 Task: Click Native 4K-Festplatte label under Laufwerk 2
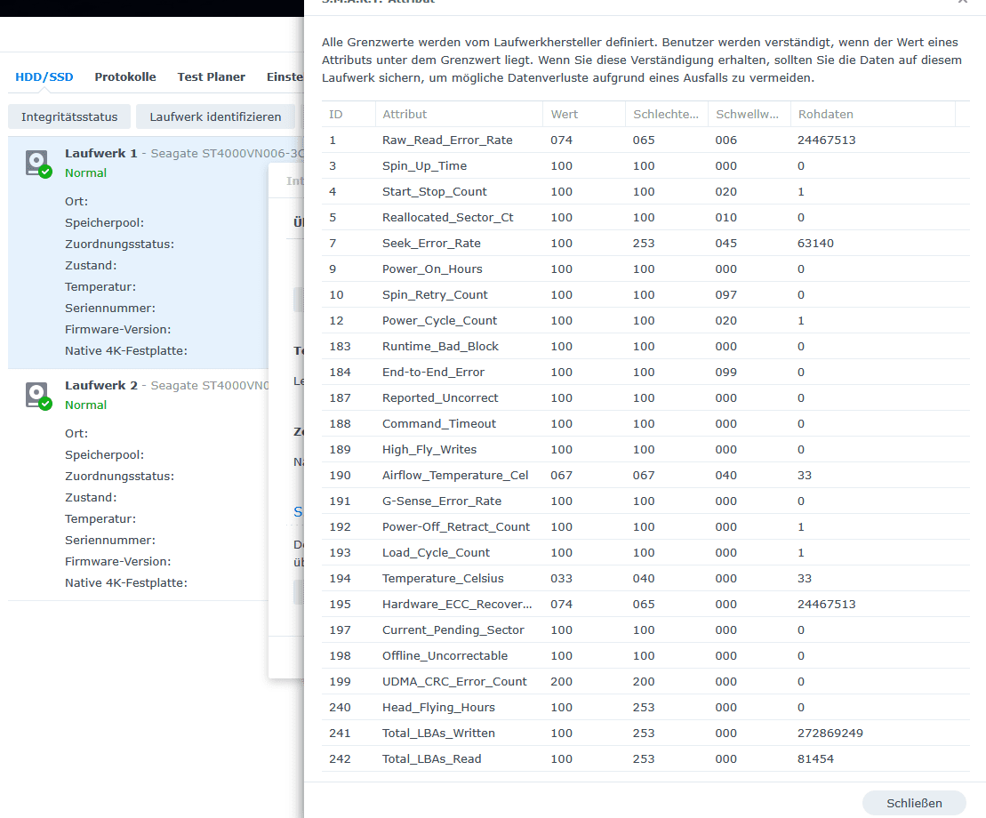pos(125,583)
